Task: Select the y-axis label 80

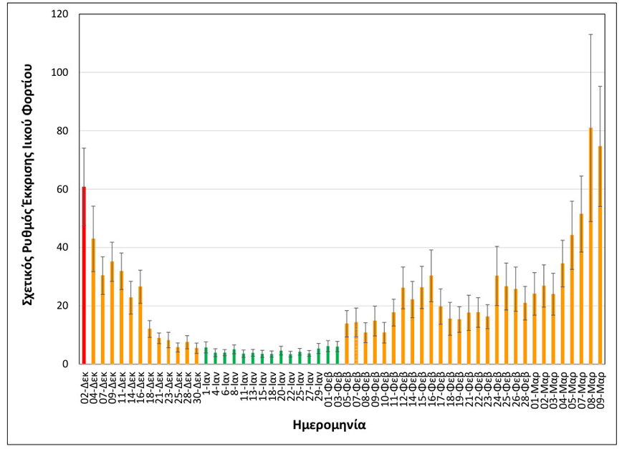Action: click(x=62, y=131)
